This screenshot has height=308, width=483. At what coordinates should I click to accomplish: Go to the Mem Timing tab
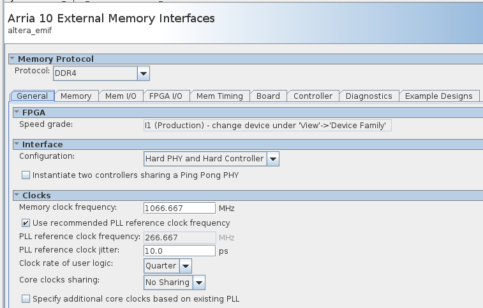tap(219, 96)
